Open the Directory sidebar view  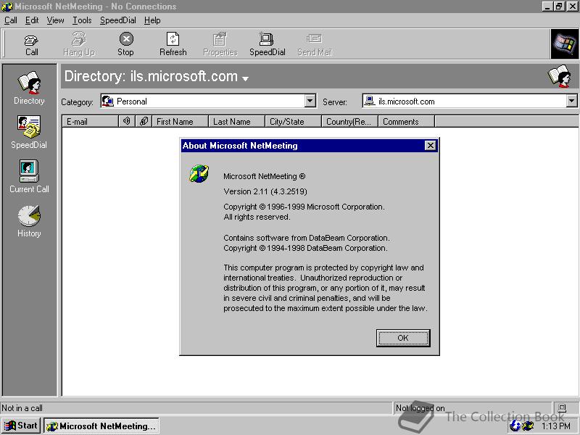tap(29, 88)
